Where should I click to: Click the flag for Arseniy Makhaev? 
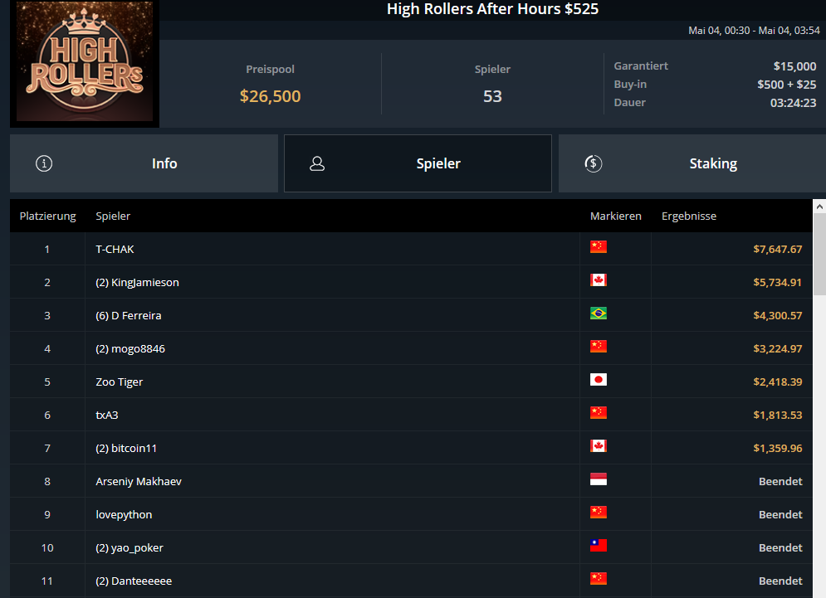click(599, 479)
